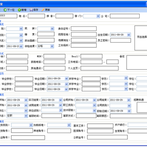Image resolution: width=147 pixels, height=147 pixels.
Task: Click the 姓名 name input field
Action: 36,16
